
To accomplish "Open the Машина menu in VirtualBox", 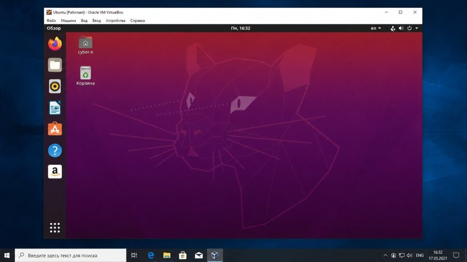I will click(68, 21).
